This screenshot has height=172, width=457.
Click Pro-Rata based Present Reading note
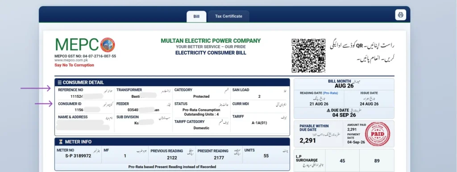pyautogui.click(x=172, y=167)
